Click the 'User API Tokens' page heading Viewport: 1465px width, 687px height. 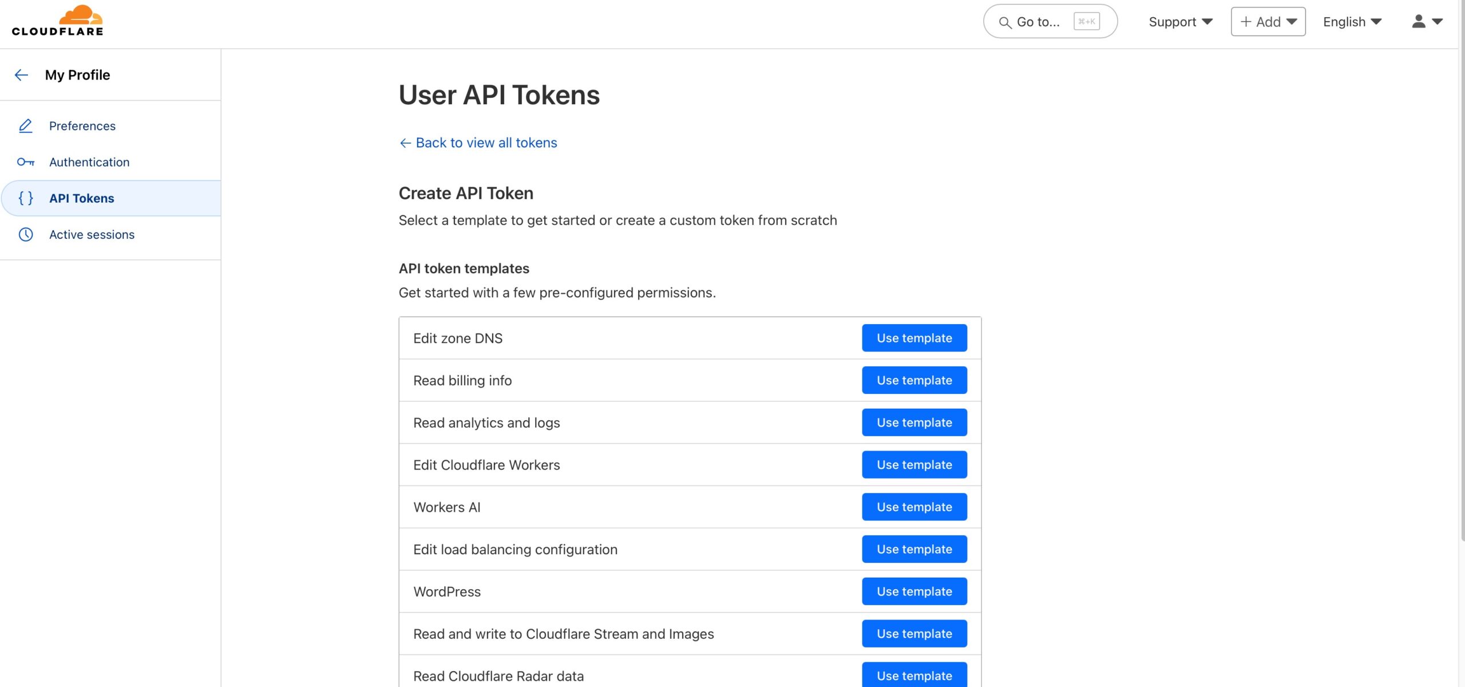(x=499, y=95)
